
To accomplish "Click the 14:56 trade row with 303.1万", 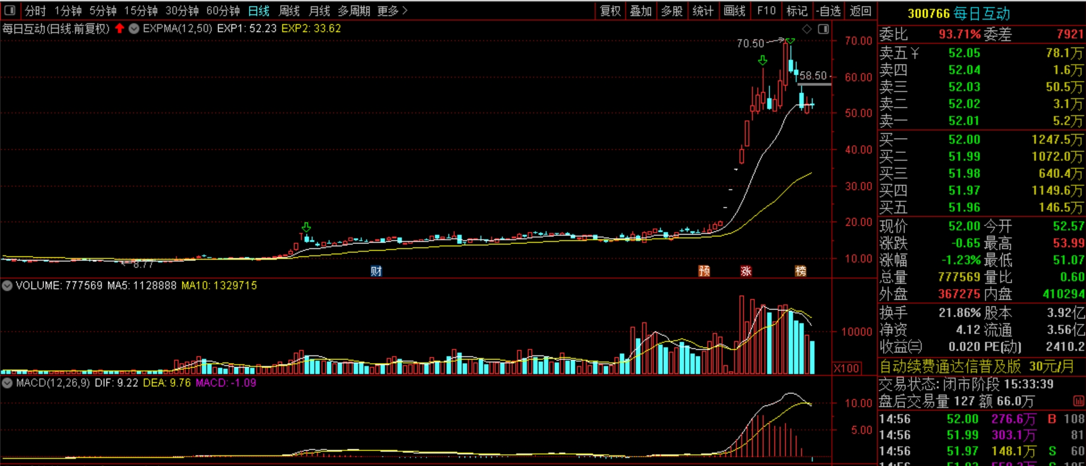I will 981,435.
